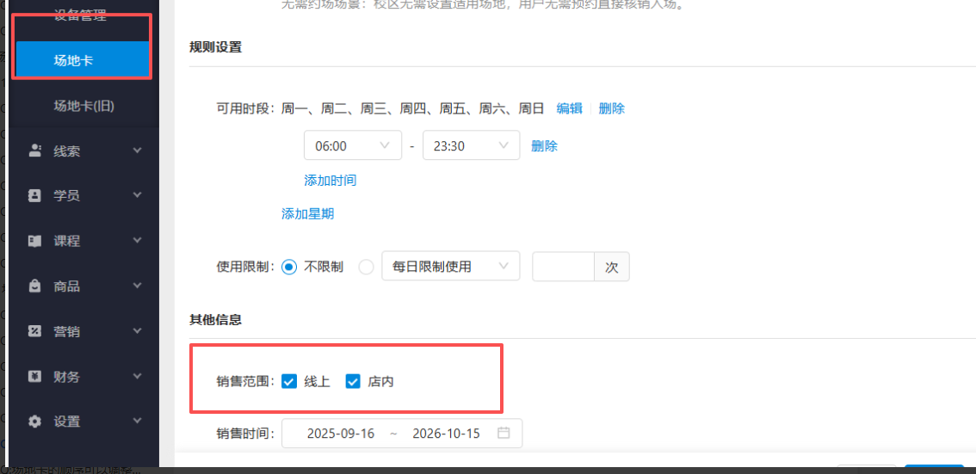Open the 学员 menu
Viewport: 976px width, 474px height.
click(83, 195)
